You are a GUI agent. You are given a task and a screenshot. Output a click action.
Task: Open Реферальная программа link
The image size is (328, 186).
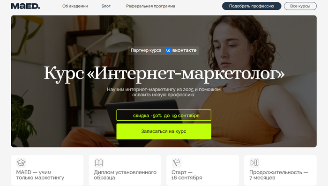pos(150,6)
